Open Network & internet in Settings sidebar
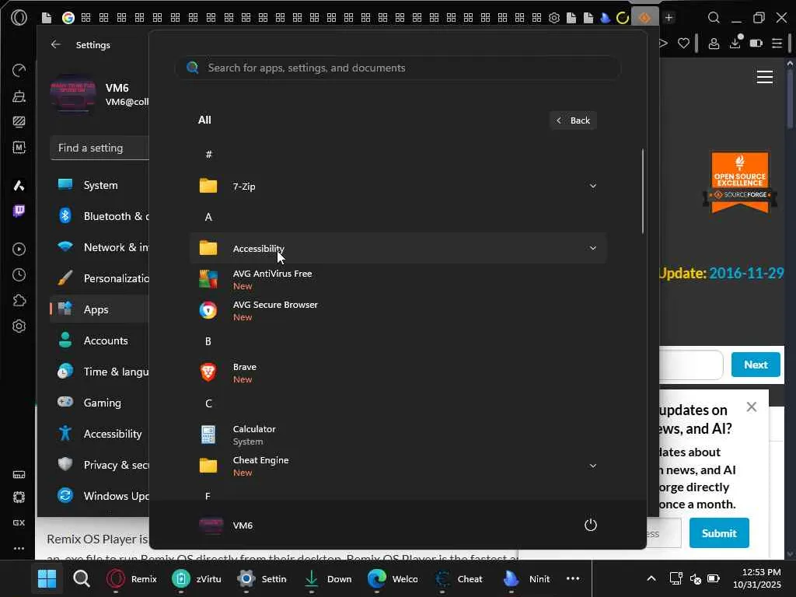The image size is (796, 597). 99,247
